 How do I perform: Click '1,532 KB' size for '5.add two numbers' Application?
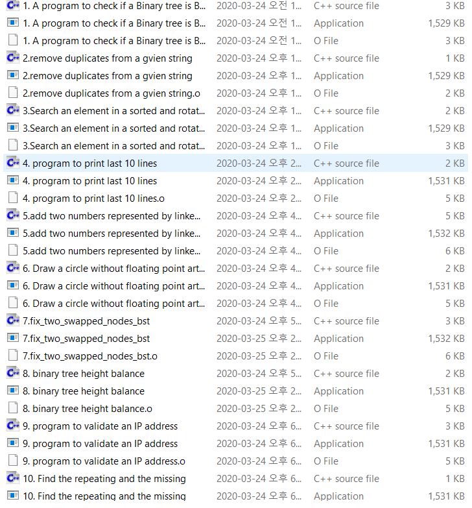(447, 234)
